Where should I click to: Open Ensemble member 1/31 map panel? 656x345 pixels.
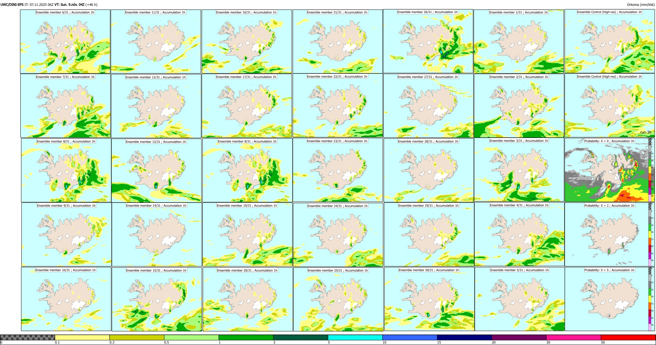[x=519, y=41]
